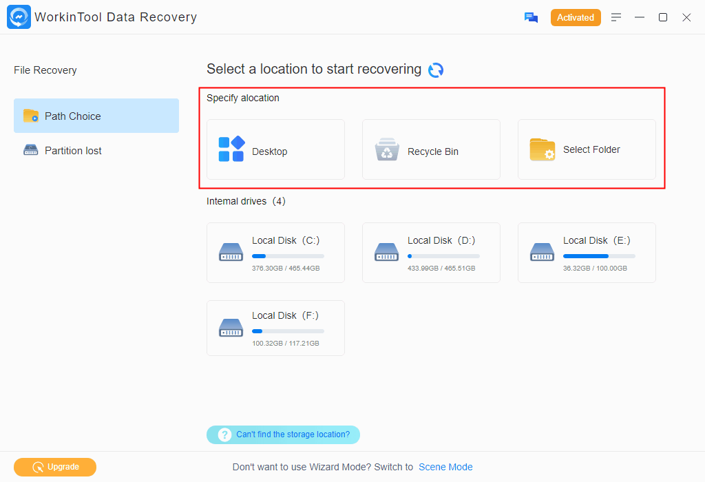The width and height of the screenshot is (705, 482).
Task: Open the hamburger menu in title bar
Action: 616,17
